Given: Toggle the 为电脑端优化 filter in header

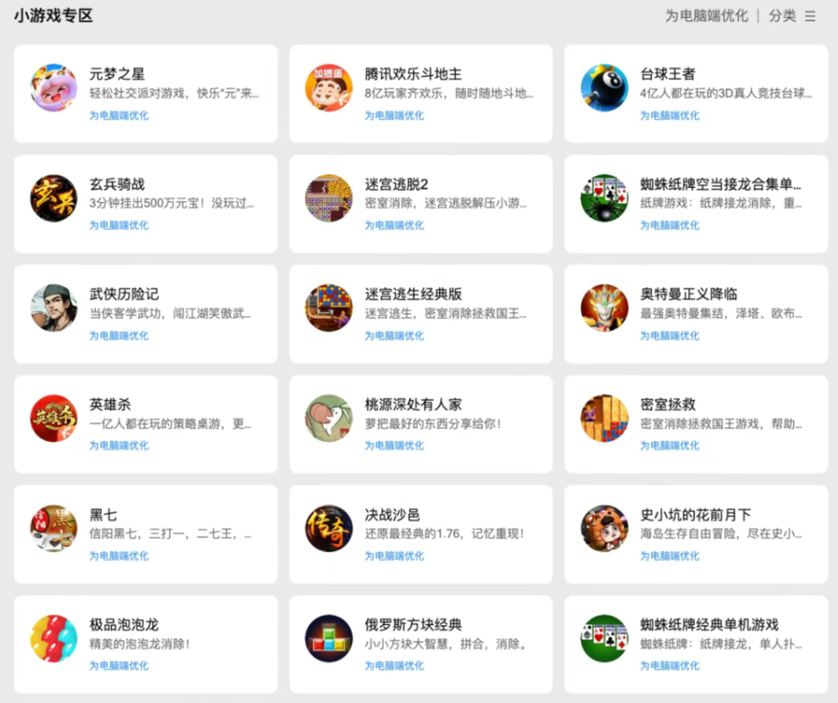Looking at the screenshot, I should (706, 16).
